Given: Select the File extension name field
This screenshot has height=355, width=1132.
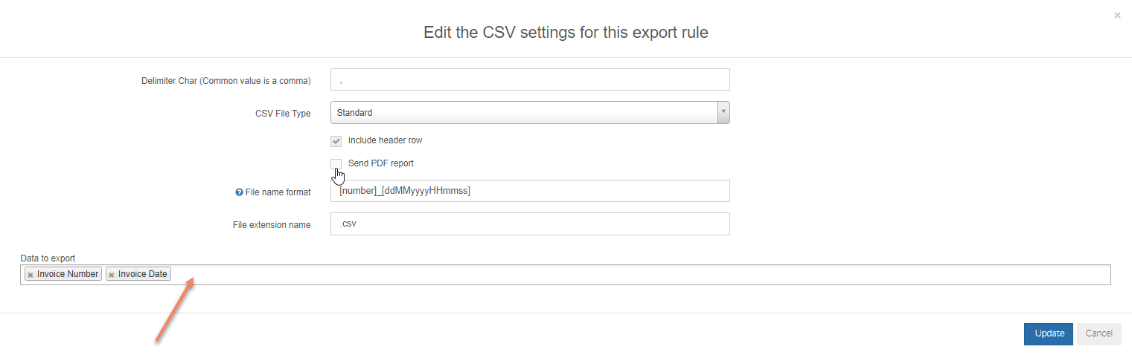Looking at the screenshot, I should click(x=530, y=224).
